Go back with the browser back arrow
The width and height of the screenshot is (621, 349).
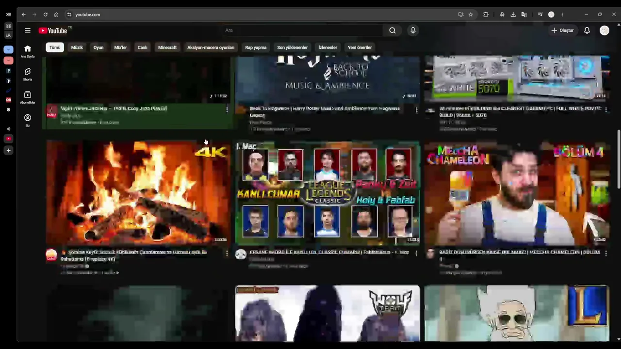(x=23, y=15)
